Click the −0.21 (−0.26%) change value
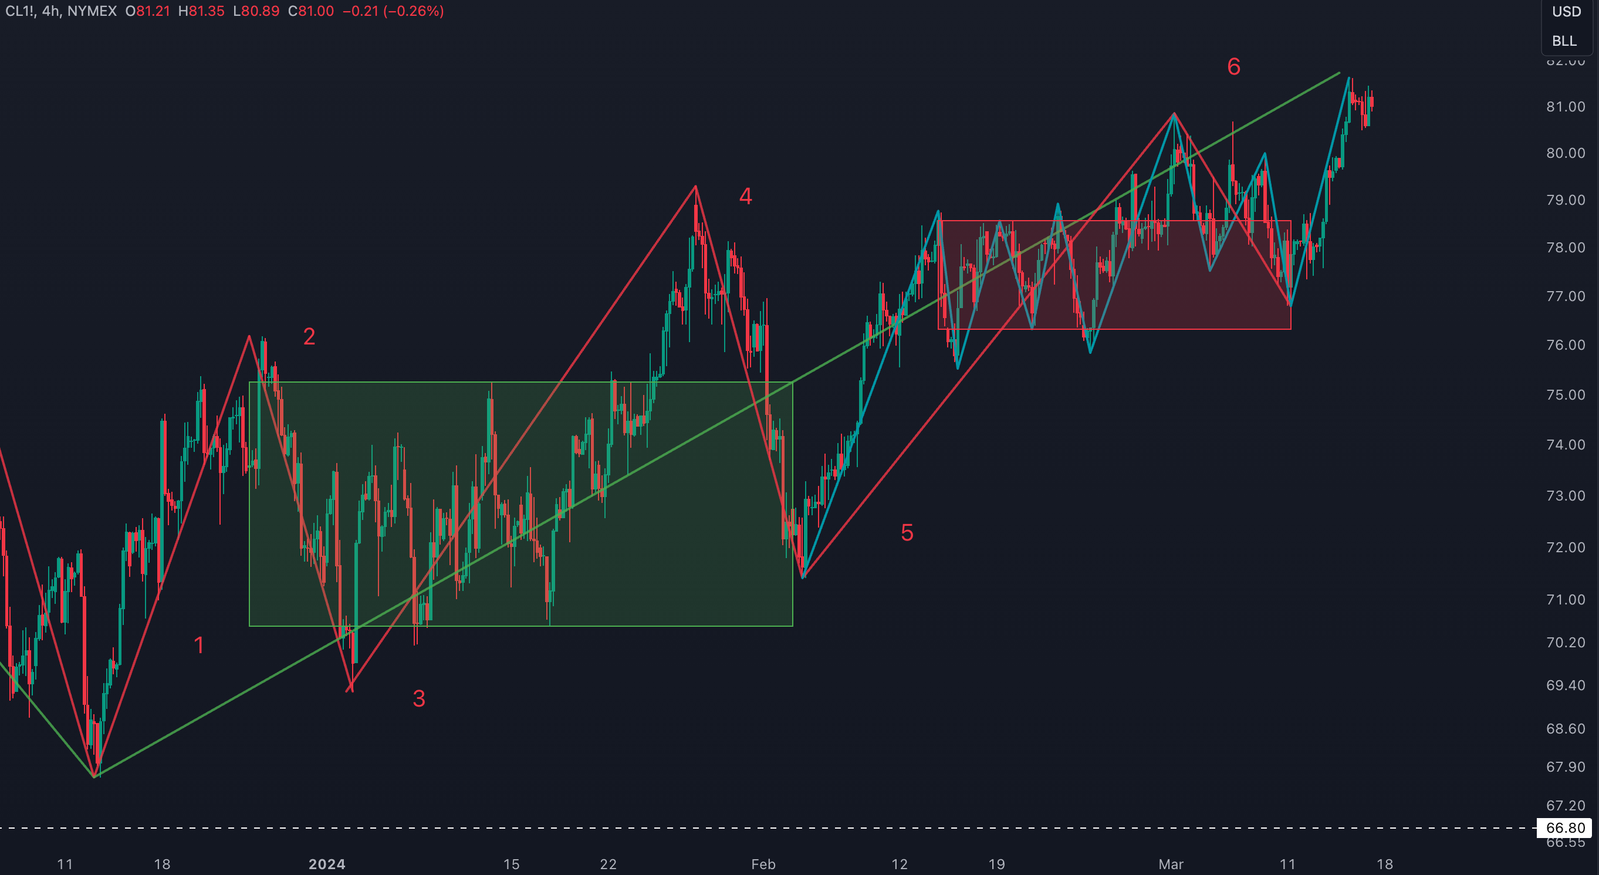The image size is (1599, 875). click(x=393, y=11)
